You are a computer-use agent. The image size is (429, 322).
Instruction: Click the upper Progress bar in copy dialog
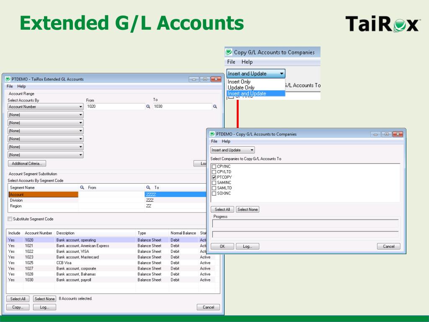tap(305, 223)
